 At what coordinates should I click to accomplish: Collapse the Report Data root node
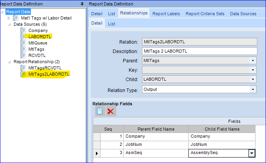2,12
